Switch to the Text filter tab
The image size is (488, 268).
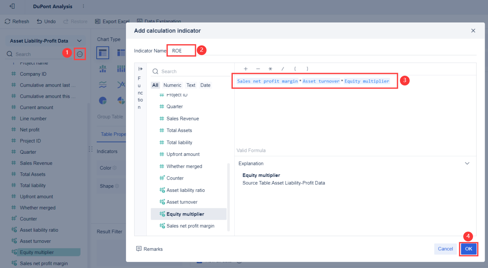pyautogui.click(x=191, y=85)
